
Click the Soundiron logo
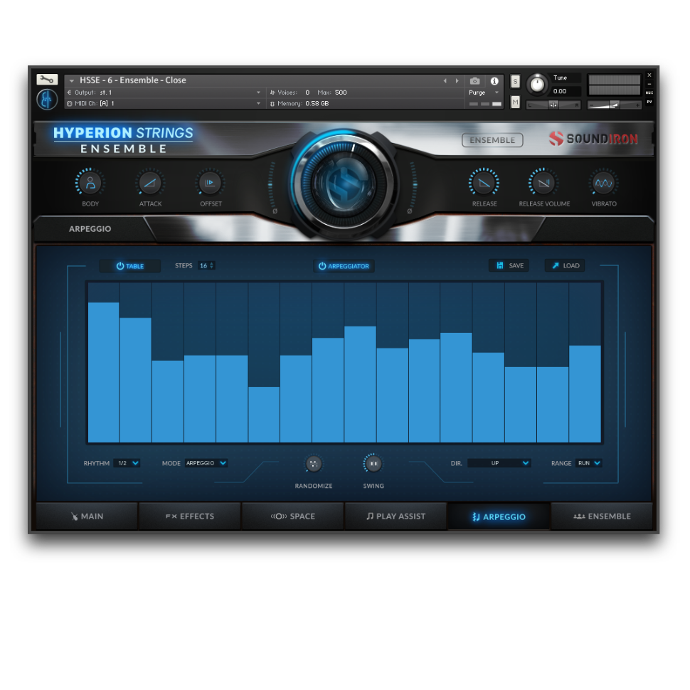tap(593, 139)
